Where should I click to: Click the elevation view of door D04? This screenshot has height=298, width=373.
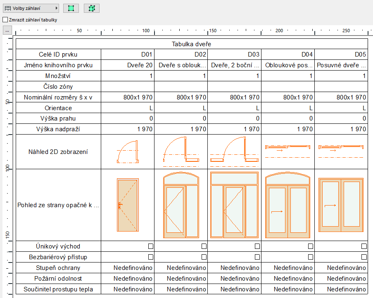point(287,205)
